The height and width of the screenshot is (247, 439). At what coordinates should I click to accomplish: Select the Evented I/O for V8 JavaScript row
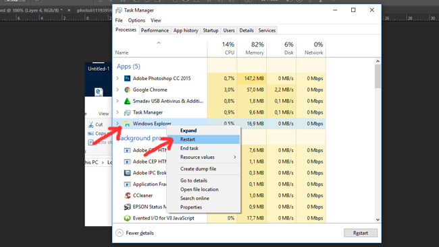coord(219,218)
